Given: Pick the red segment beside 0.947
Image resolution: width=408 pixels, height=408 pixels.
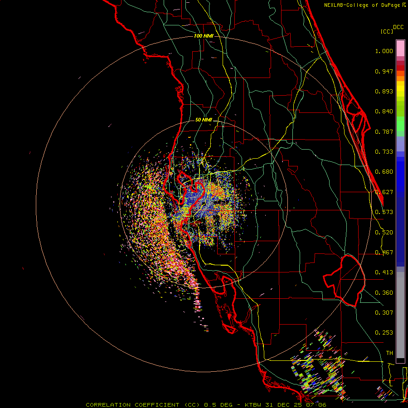Looking at the screenshot, I should click(x=400, y=68).
